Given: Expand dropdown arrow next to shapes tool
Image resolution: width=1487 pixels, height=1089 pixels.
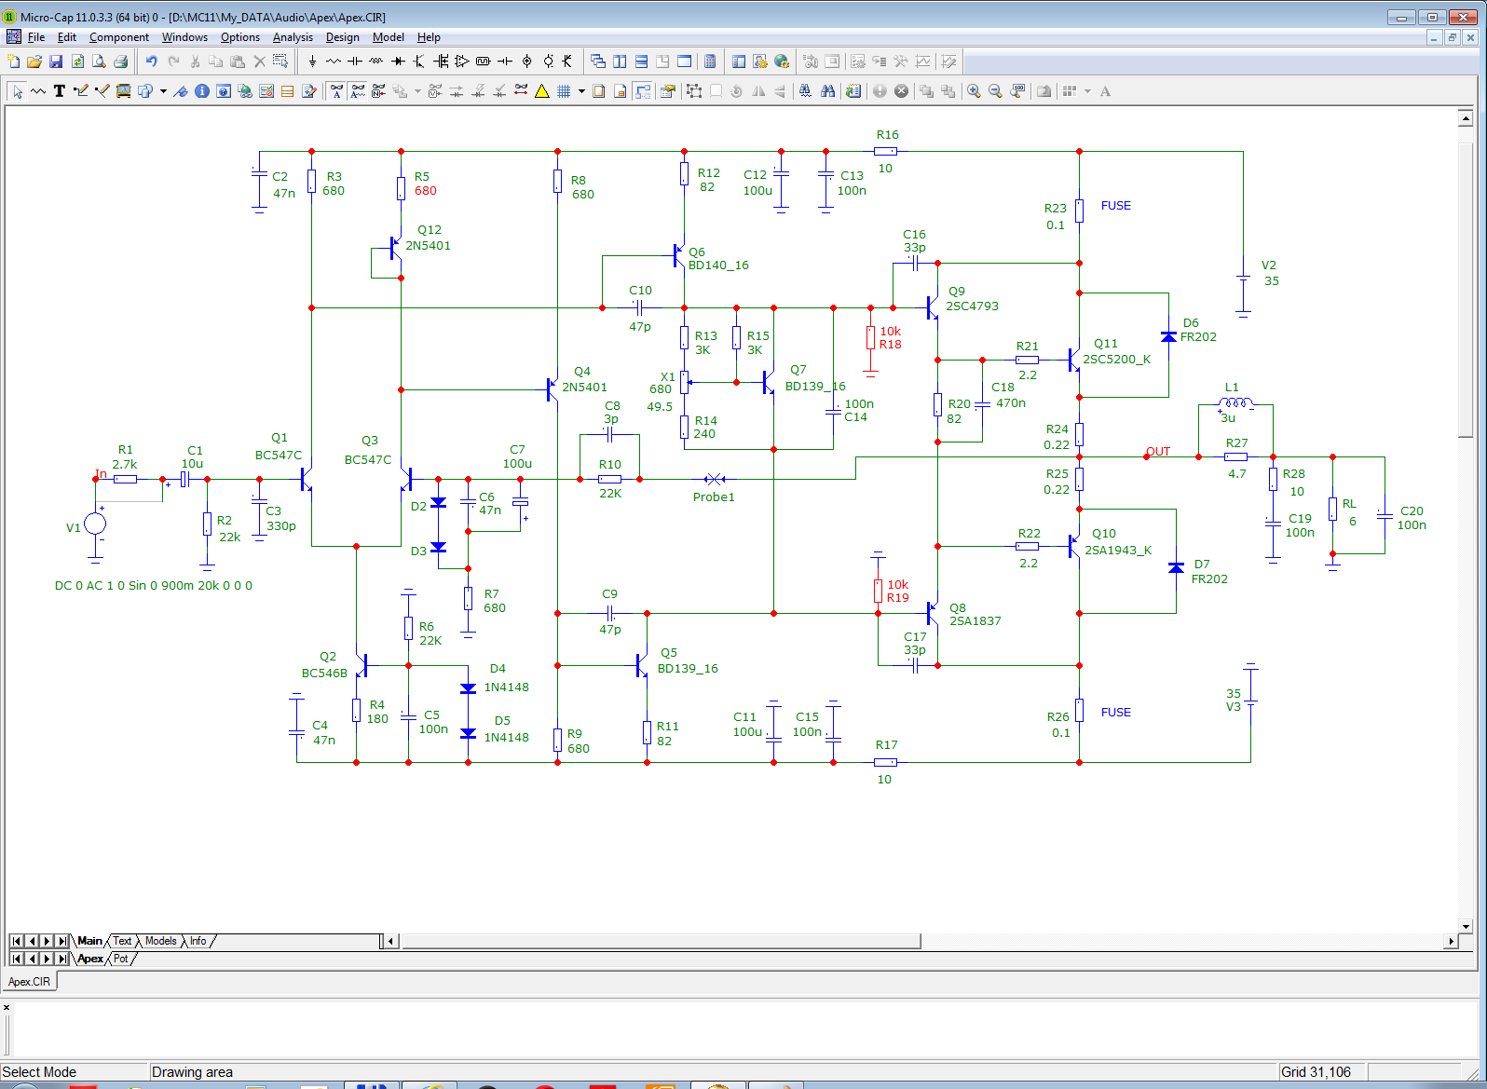Looking at the screenshot, I should [163, 91].
